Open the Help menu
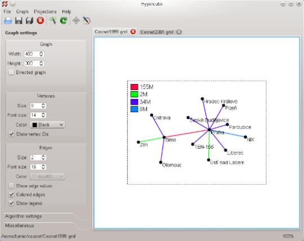The height and width of the screenshot is (241, 304). [x=66, y=12]
